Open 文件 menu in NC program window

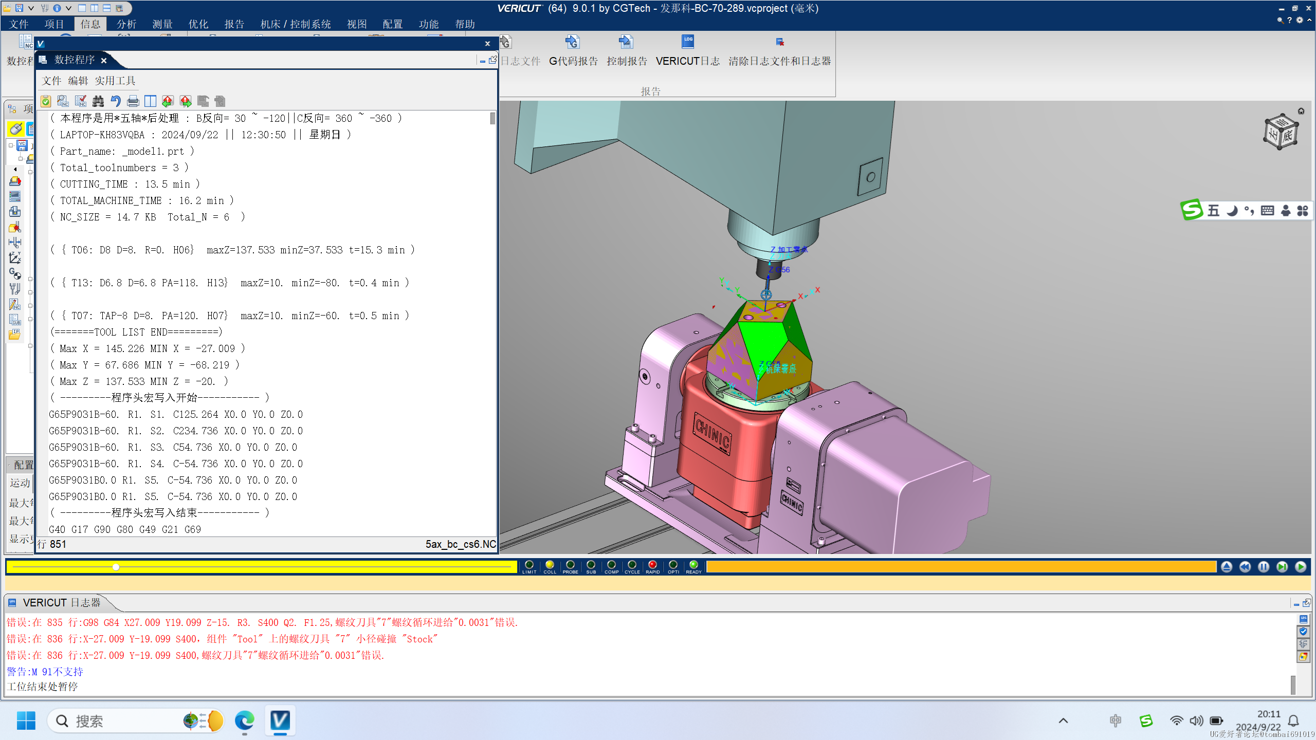click(51, 81)
